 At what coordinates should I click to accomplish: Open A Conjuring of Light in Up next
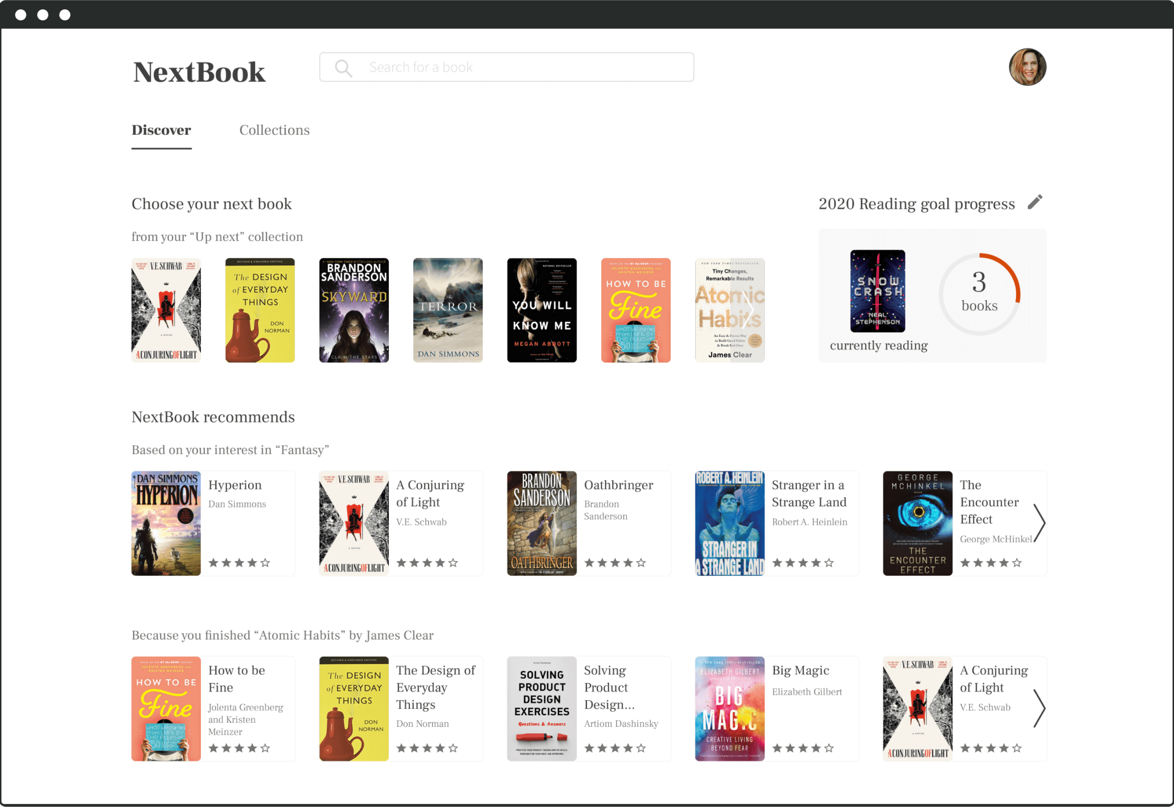[166, 310]
